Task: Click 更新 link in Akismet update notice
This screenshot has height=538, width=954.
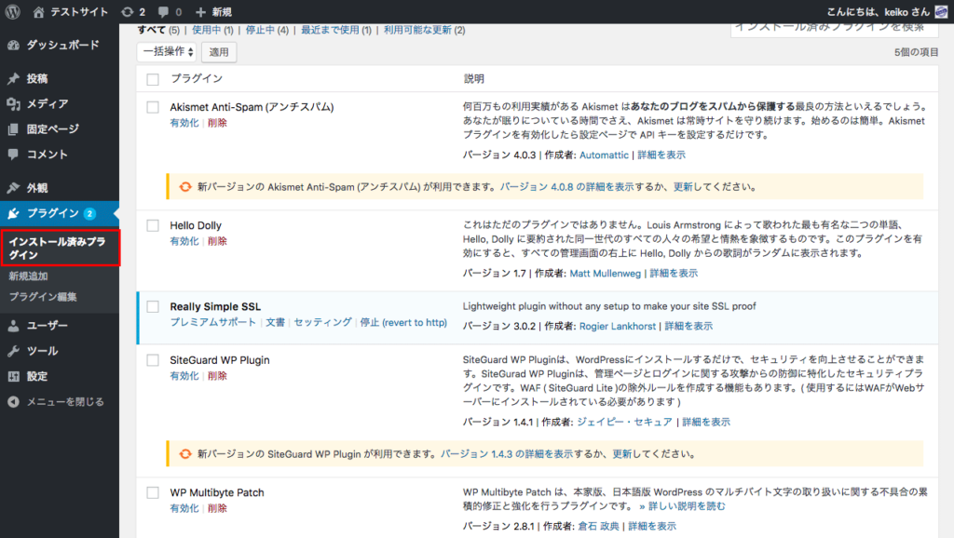Action: (683, 187)
